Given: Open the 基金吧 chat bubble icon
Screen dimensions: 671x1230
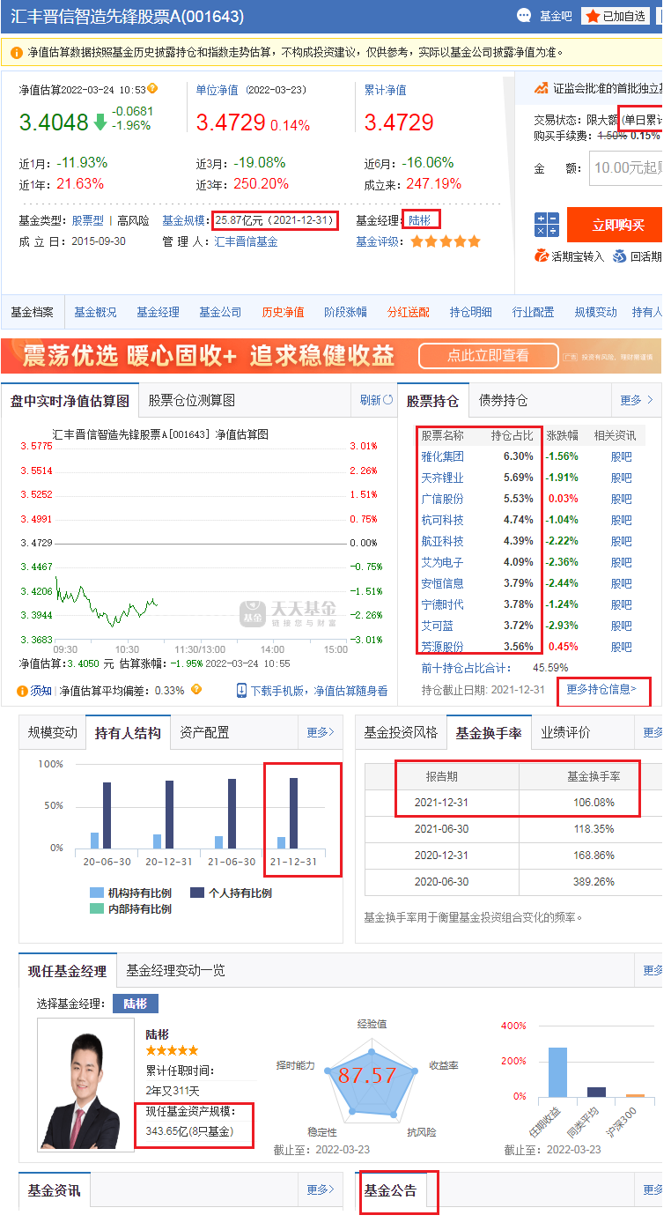Looking at the screenshot, I should pyautogui.click(x=525, y=15).
